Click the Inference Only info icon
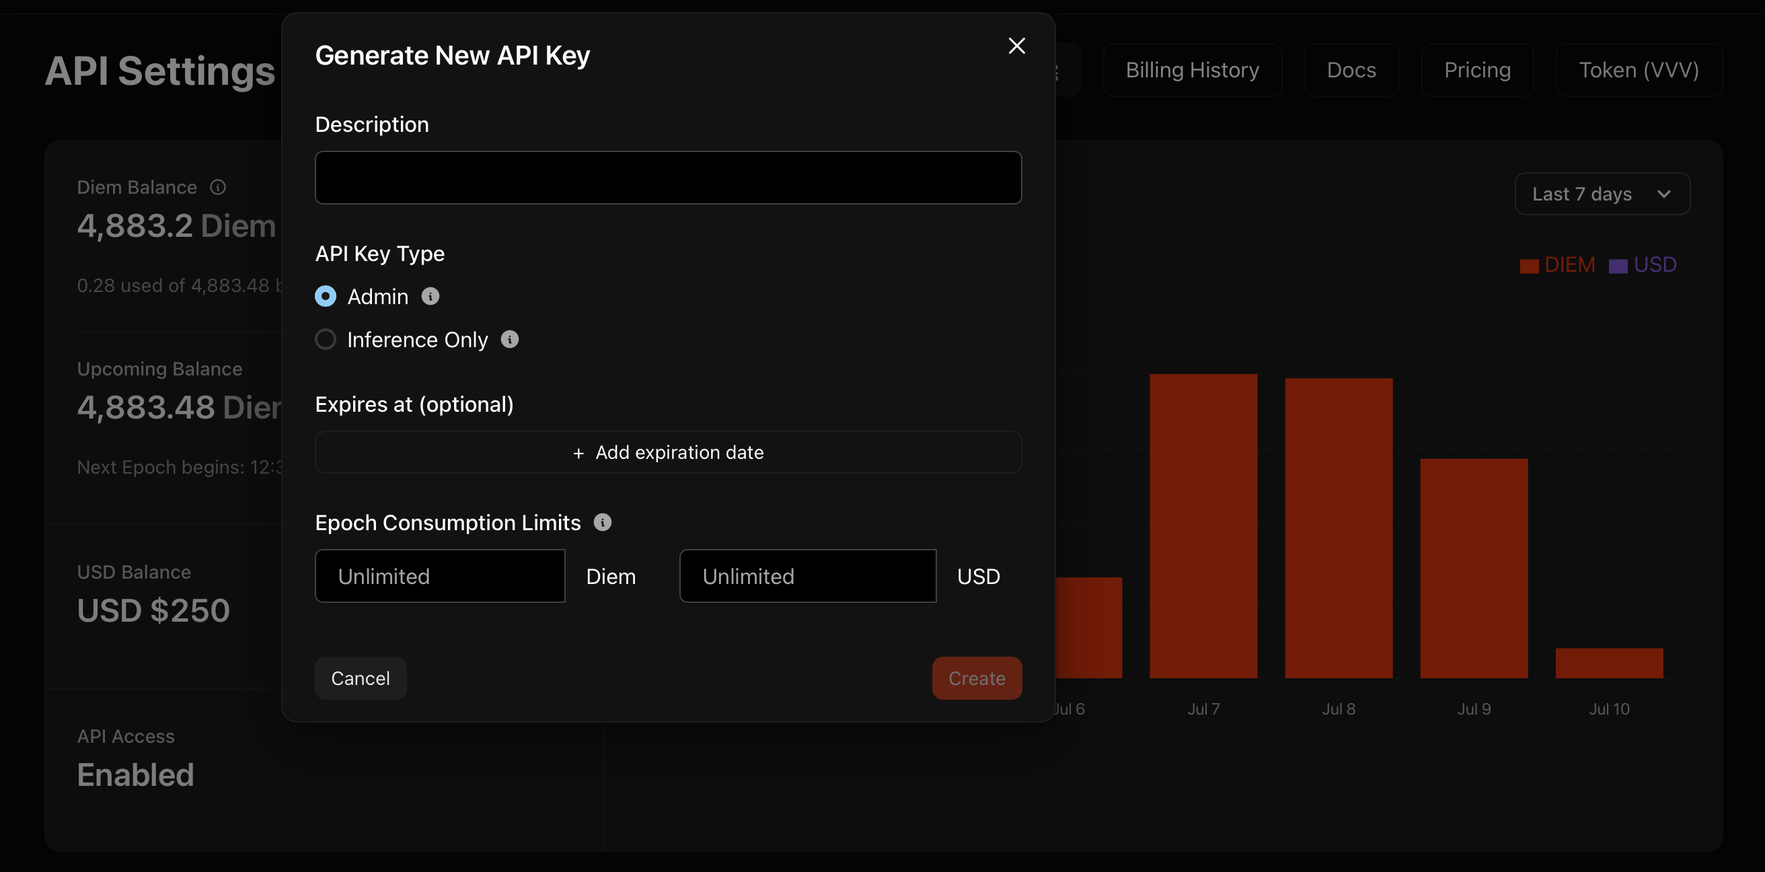Viewport: 1765px width, 872px height. (x=510, y=339)
